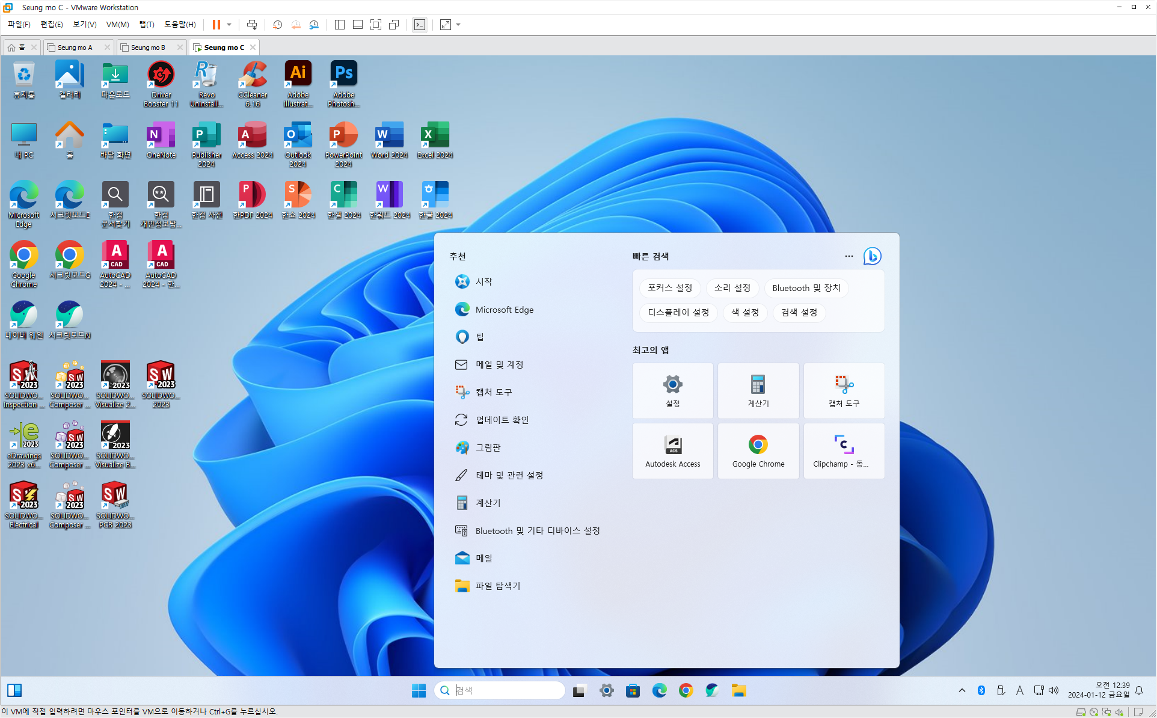The image size is (1157, 718).
Task: Select 업데이트 확인 in the recommended list
Action: click(x=502, y=420)
